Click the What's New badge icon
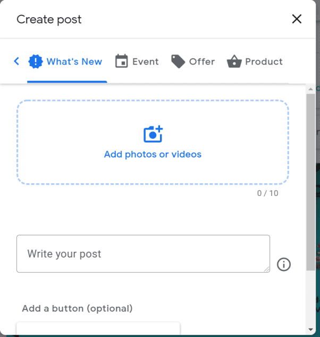 pyautogui.click(x=36, y=61)
